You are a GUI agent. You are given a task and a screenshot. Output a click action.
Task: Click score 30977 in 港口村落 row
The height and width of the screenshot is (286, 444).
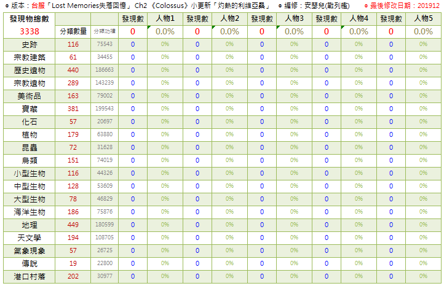click(x=105, y=276)
